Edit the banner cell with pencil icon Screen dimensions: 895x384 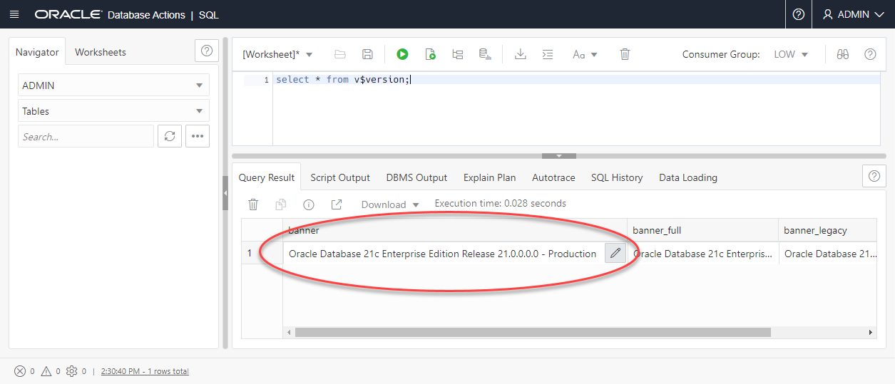(x=615, y=253)
